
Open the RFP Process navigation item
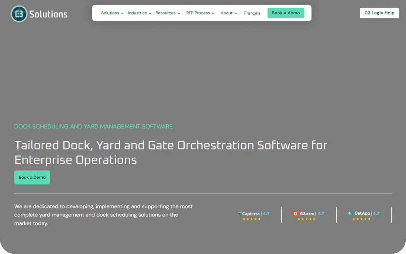(198, 13)
